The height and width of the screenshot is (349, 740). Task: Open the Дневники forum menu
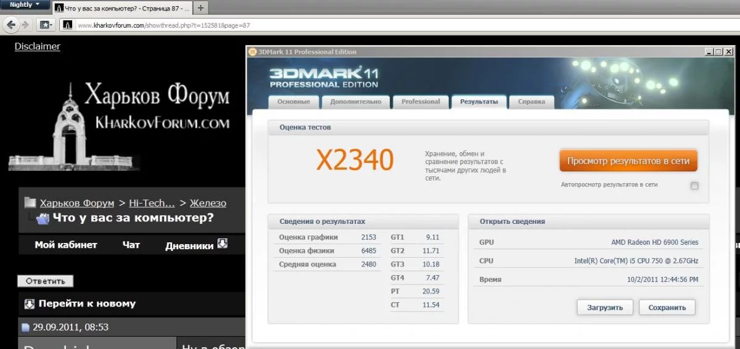(189, 245)
